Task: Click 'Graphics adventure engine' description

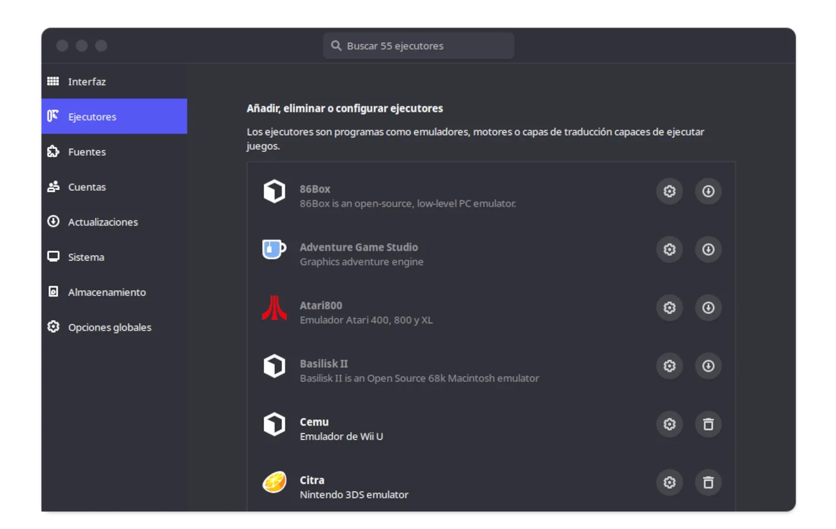Action: tap(362, 262)
